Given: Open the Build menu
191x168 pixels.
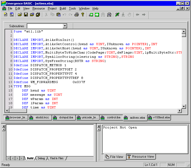Looking at the screenshot, I should [x=63, y=8].
